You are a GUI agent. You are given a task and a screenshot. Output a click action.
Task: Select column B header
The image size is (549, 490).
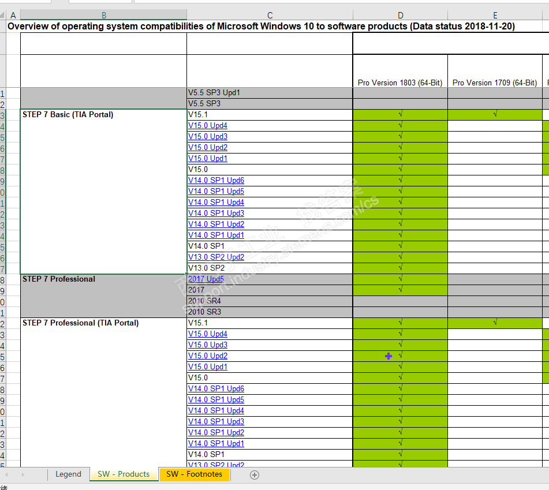click(x=104, y=16)
